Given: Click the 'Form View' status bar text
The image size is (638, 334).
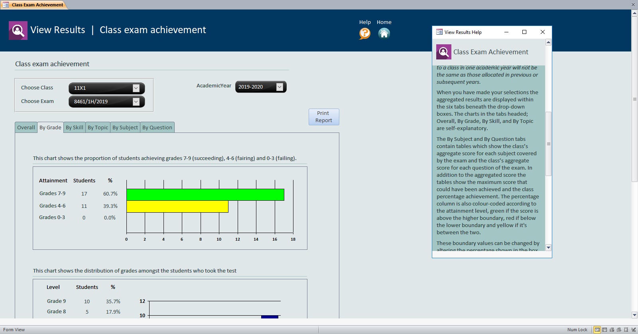Looking at the screenshot, I should pos(14,330).
